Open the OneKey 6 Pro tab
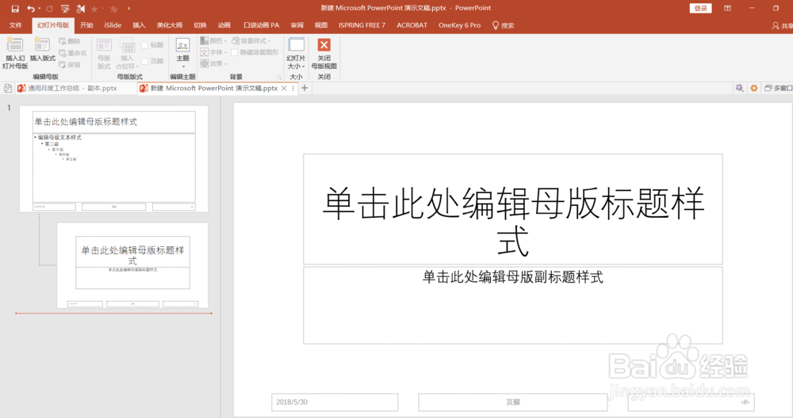 click(459, 25)
